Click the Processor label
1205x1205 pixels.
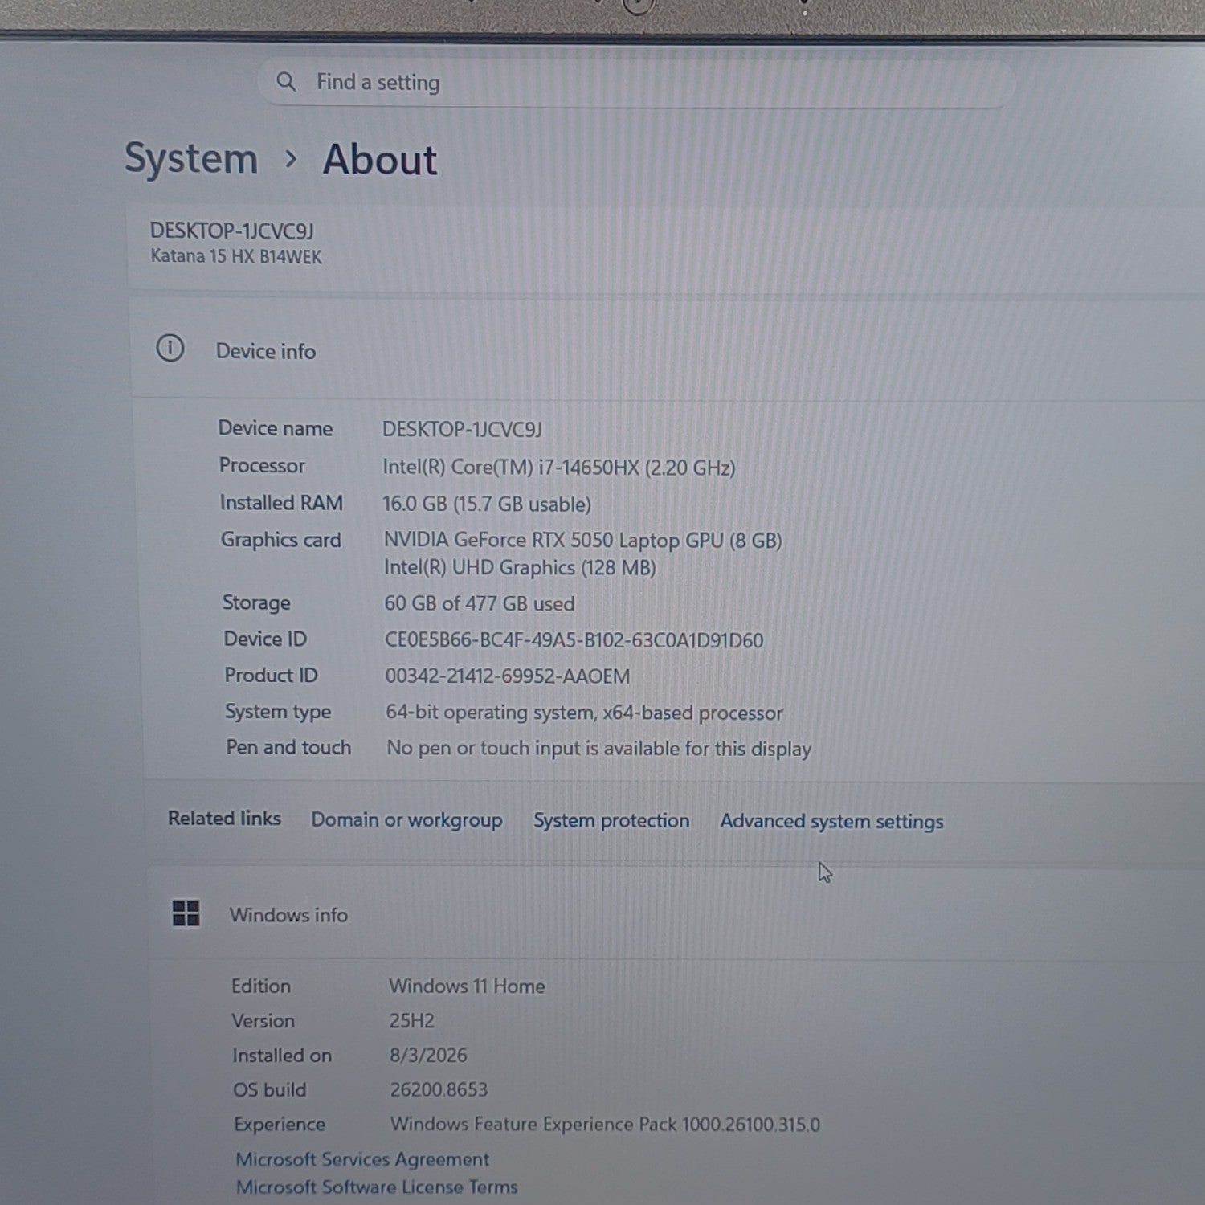pyautogui.click(x=262, y=465)
